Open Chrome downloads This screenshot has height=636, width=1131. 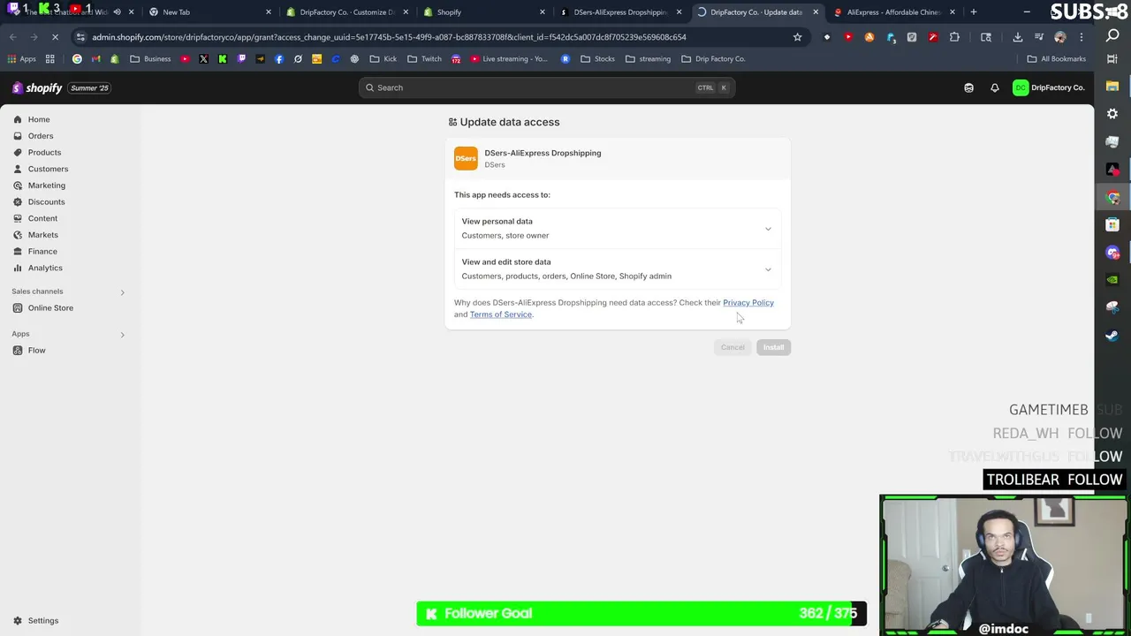pos(1018,37)
